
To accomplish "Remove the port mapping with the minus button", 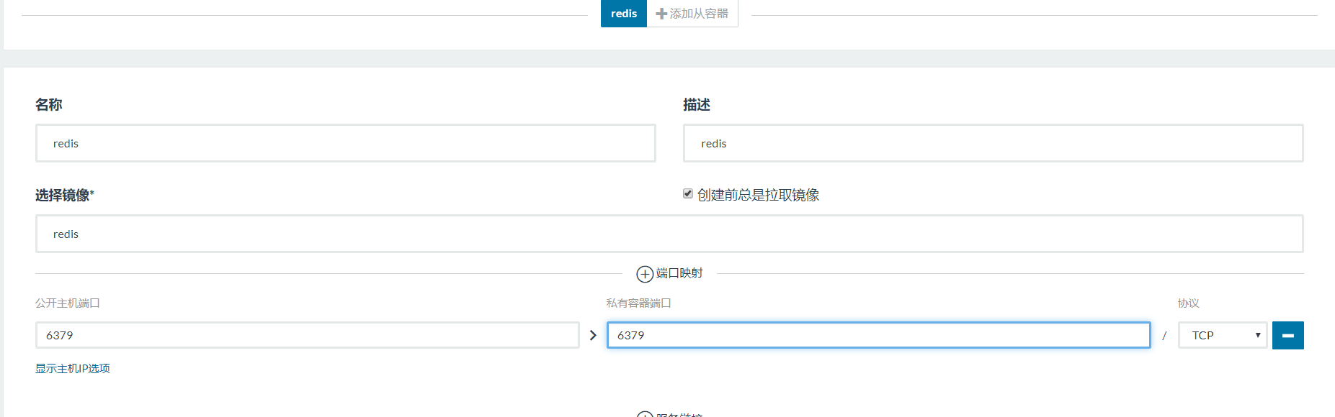I will [x=1287, y=335].
